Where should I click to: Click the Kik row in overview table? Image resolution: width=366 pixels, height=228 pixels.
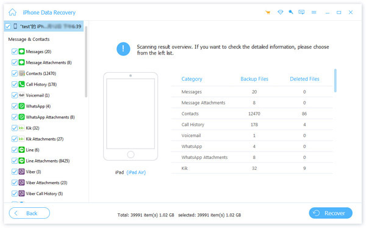point(252,168)
